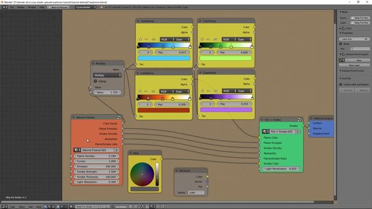
Task: Toggle fake user F on Fire + Smoke.001
Action: (x=298, y=132)
